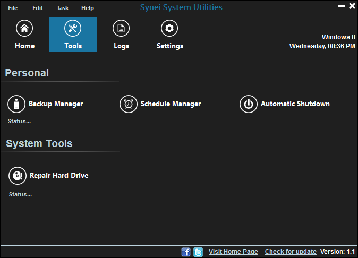Open the Edit menu
Image resolution: width=358 pixels, height=258 pixels.
click(x=38, y=8)
